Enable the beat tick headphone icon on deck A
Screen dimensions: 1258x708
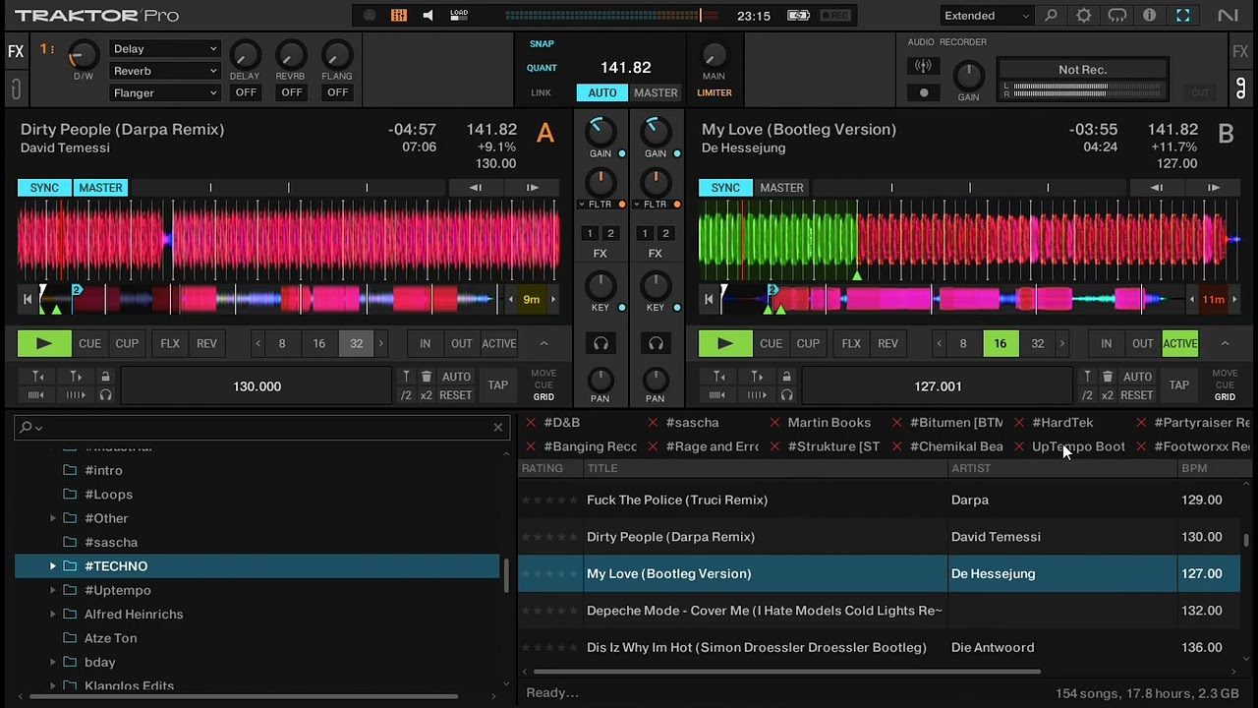[x=105, y=395]
